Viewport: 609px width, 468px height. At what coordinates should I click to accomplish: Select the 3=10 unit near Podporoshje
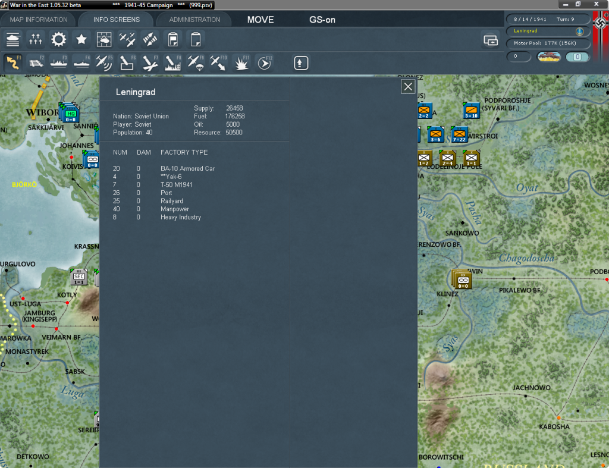point(471,111)
